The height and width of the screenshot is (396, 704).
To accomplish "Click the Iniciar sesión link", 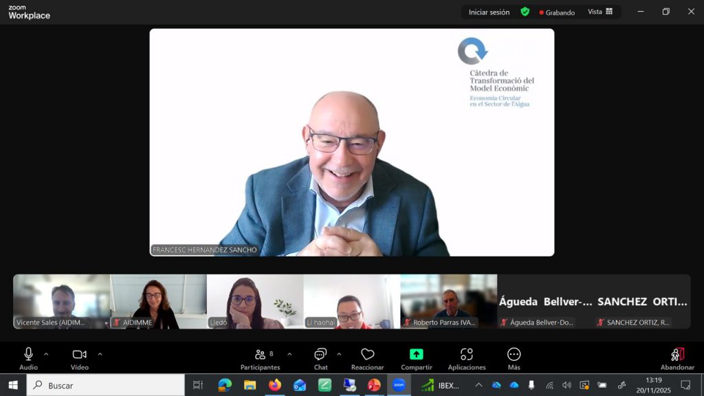I will click(489, 12).
